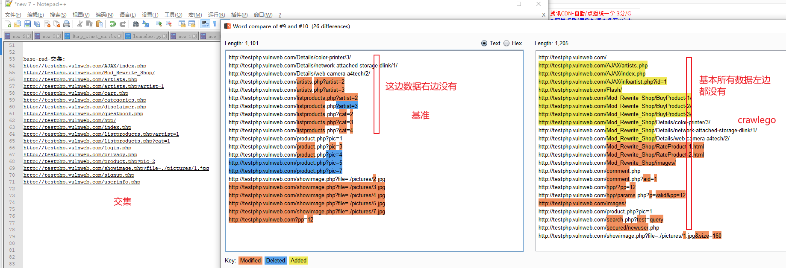Click the Burp icon in the Word compare title
786x268 pixels.
tap(227, 26)
